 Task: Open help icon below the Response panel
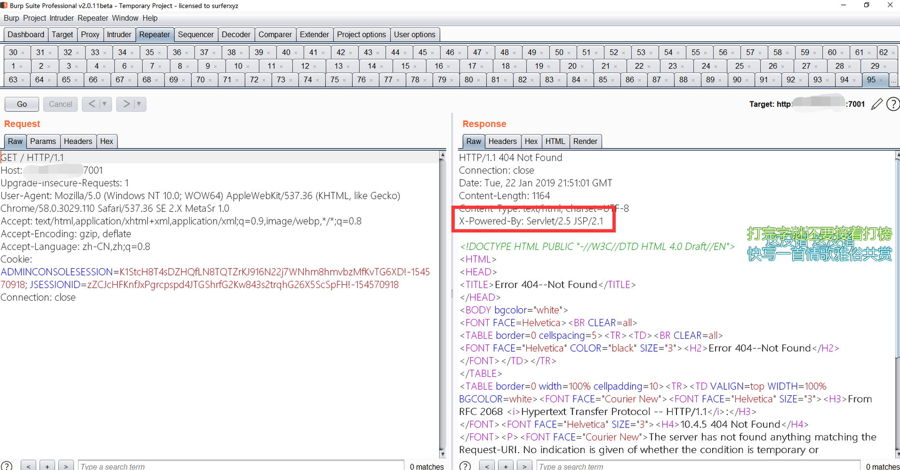(x=465, y=466)
